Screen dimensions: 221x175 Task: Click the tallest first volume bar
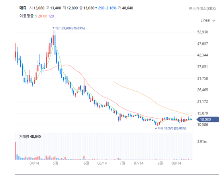16,151
